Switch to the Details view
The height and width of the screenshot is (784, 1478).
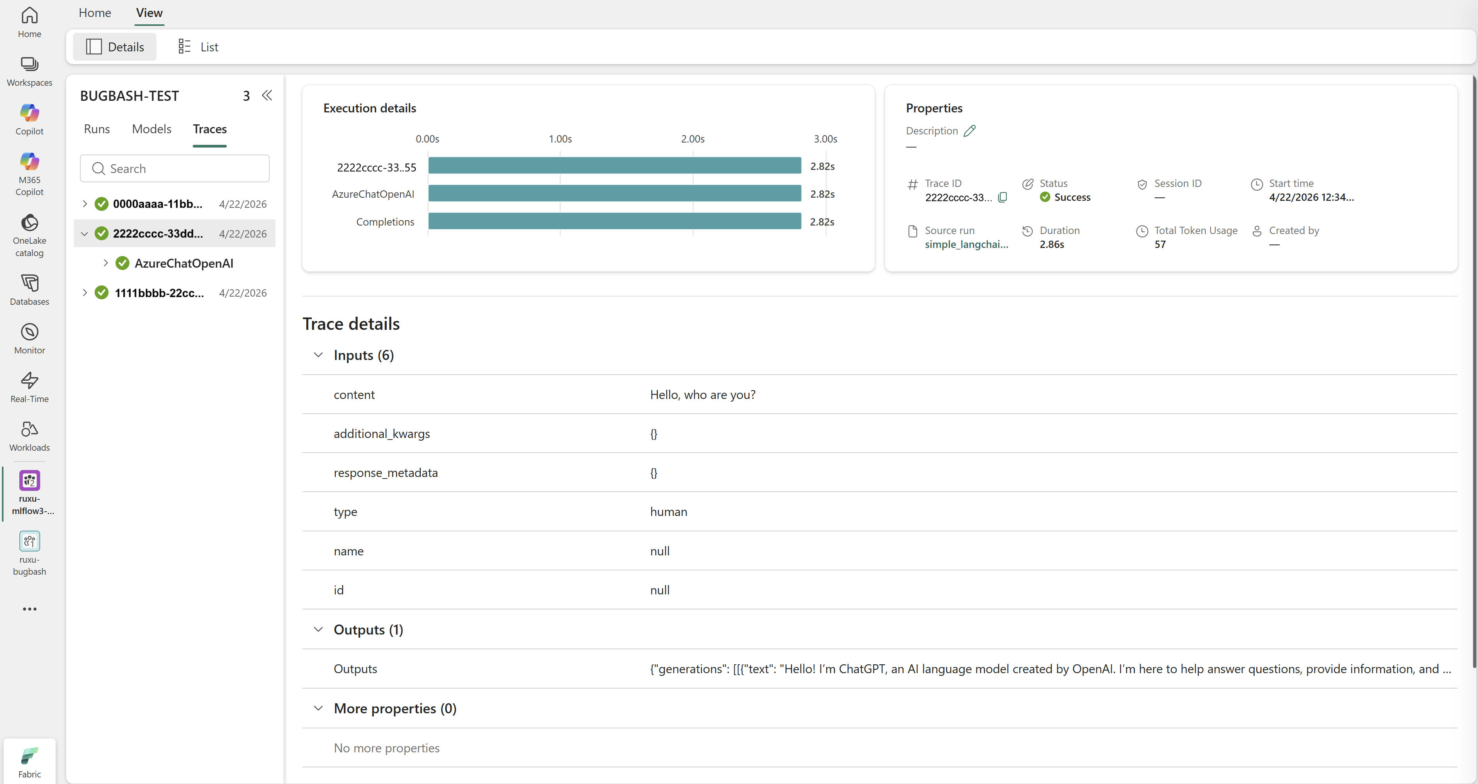pyautogui.click(x=115, y=47)
